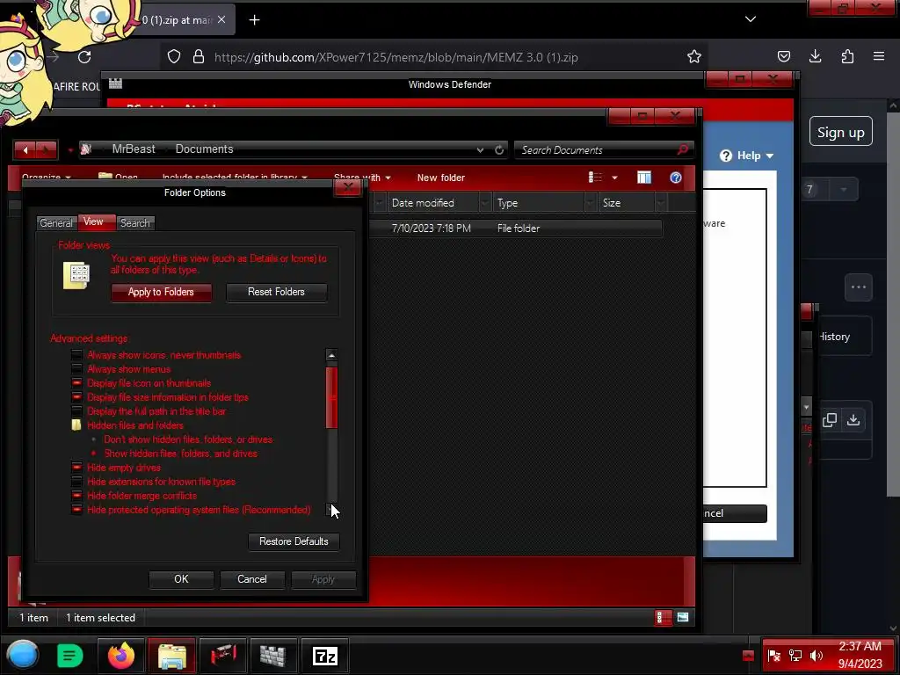Open the Start orb button
The width and height of the screenshot is (900, 675).
coord(23,656)
